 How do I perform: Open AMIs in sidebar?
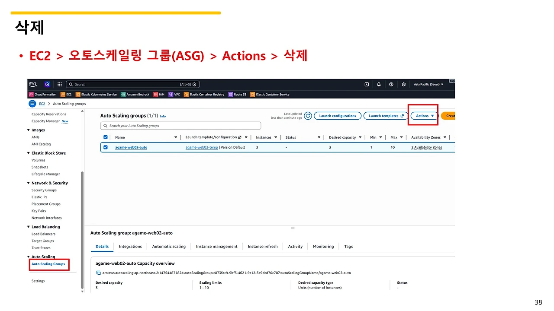click(x=35, y=137)
